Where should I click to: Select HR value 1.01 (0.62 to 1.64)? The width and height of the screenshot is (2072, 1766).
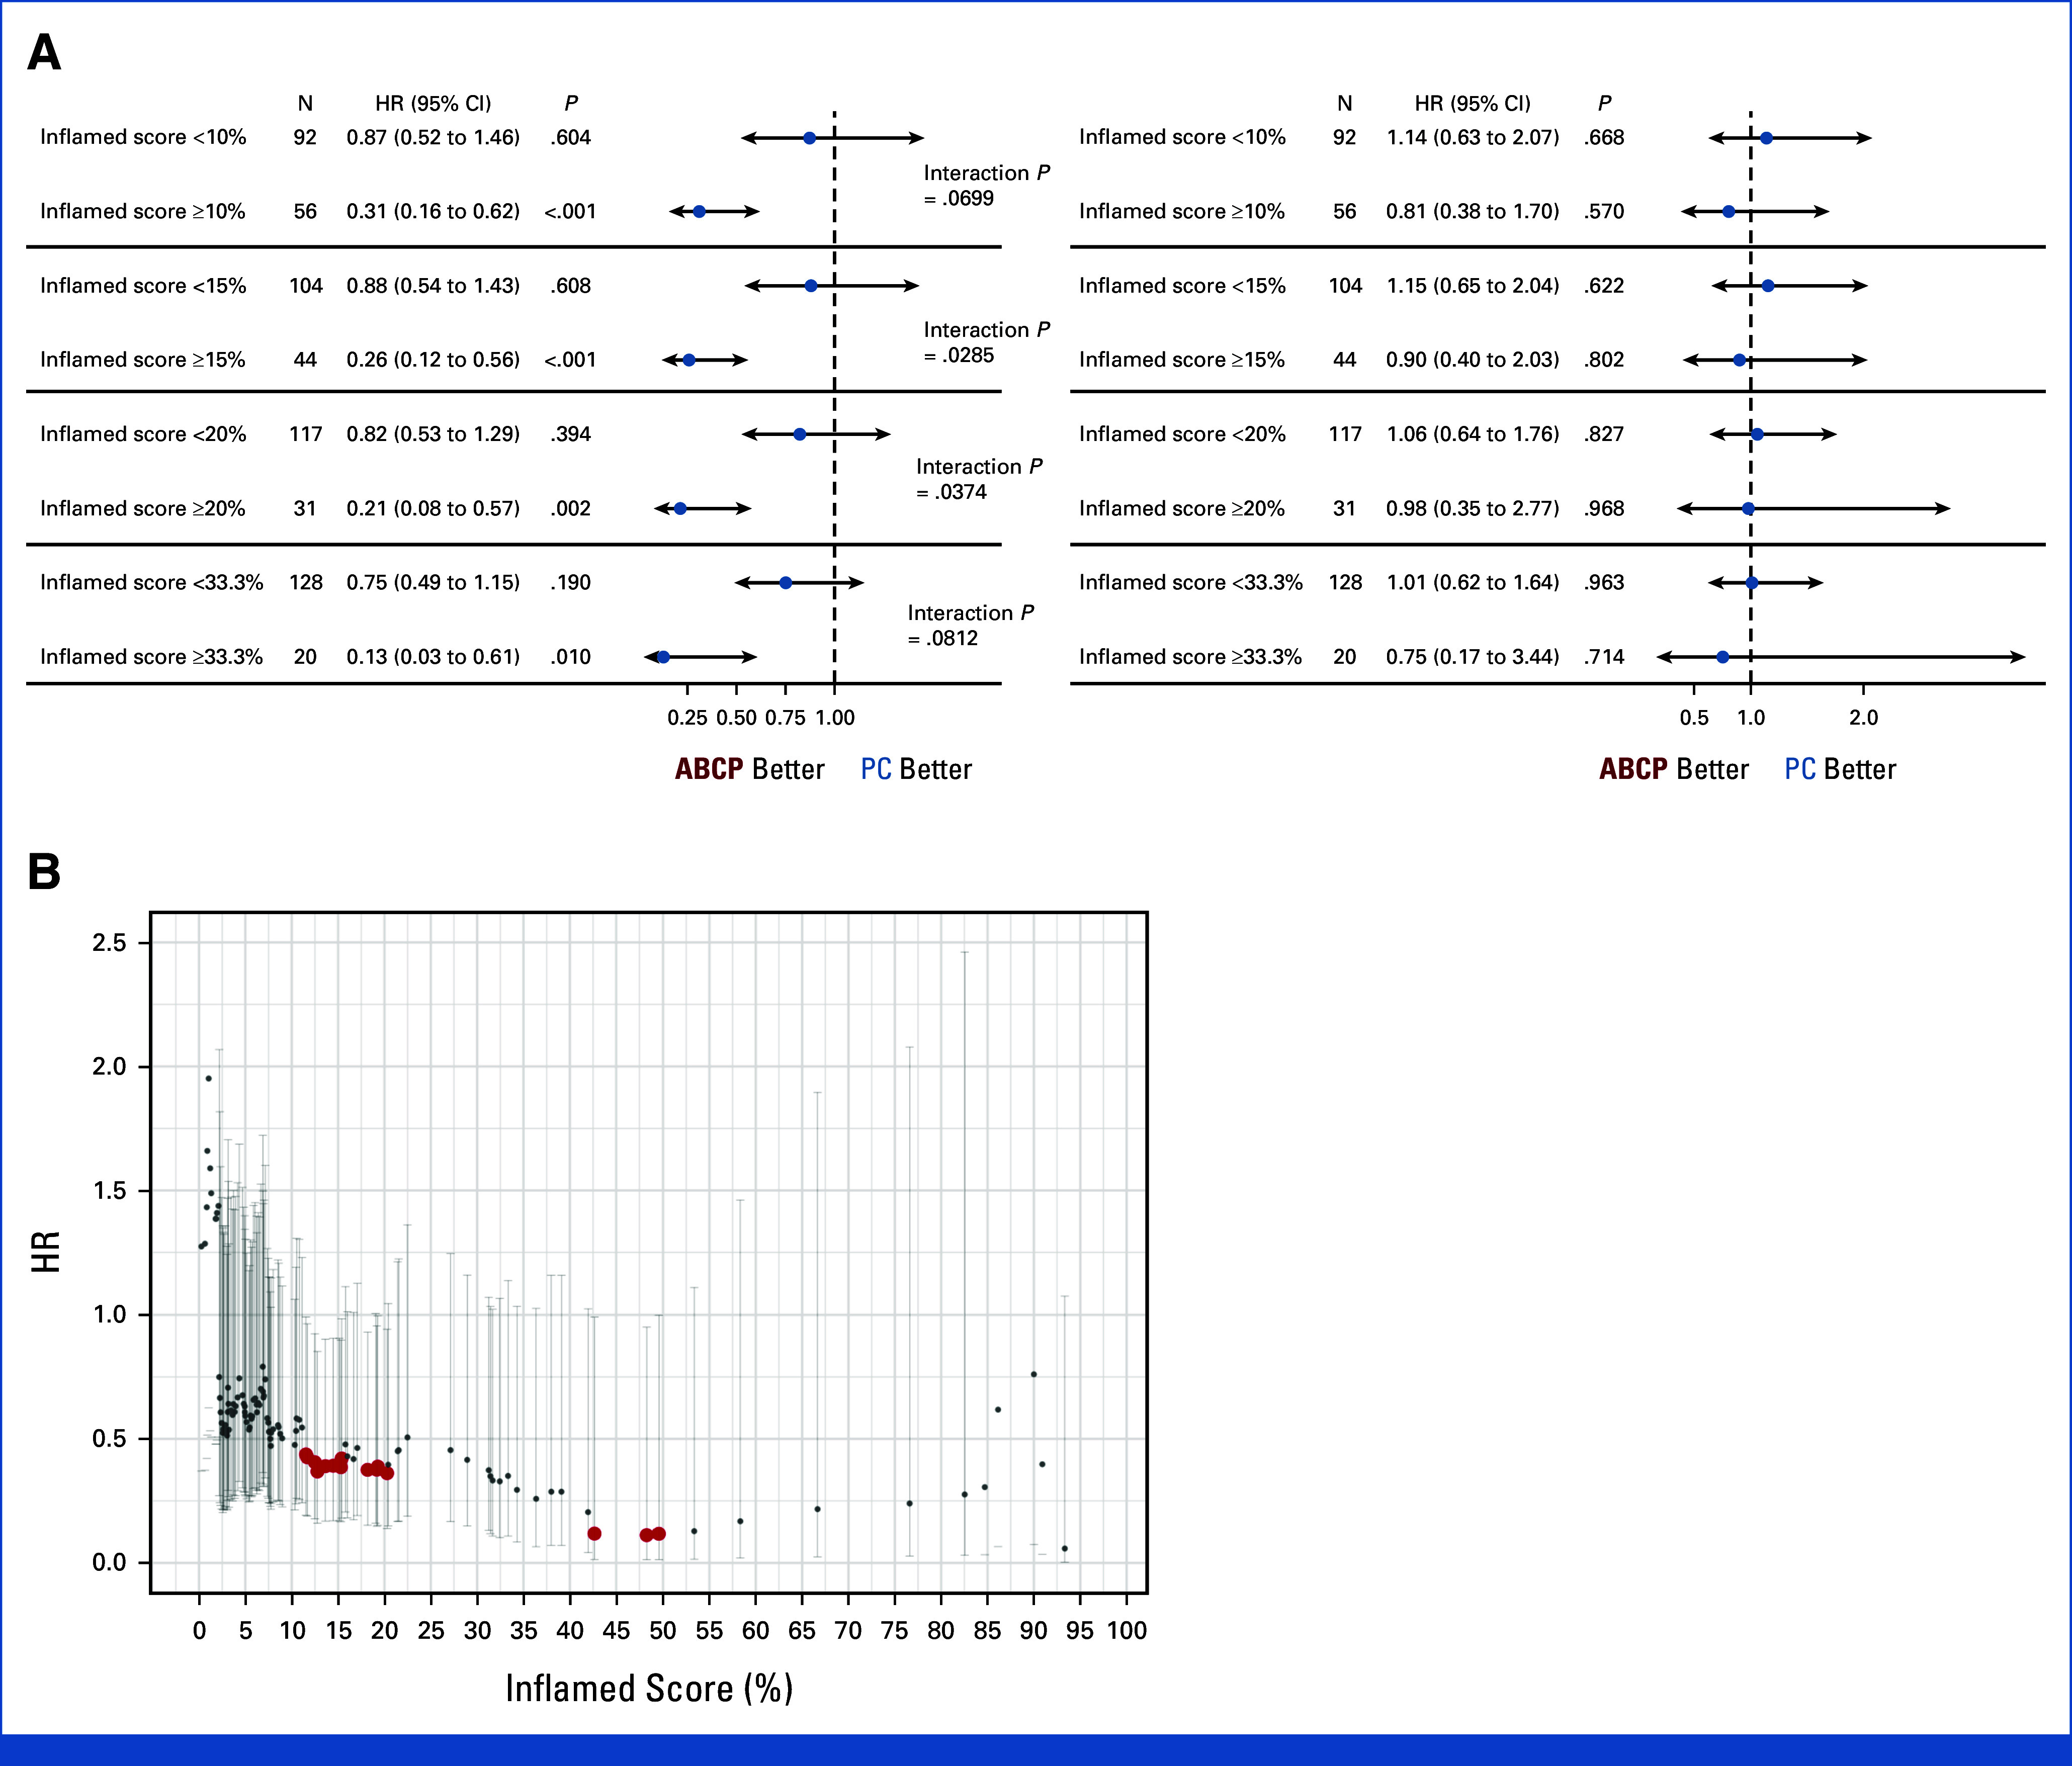pos(1473,582)
